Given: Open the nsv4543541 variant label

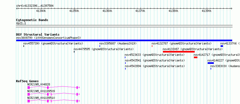Looking at the screenshot, I should [155, 60].
